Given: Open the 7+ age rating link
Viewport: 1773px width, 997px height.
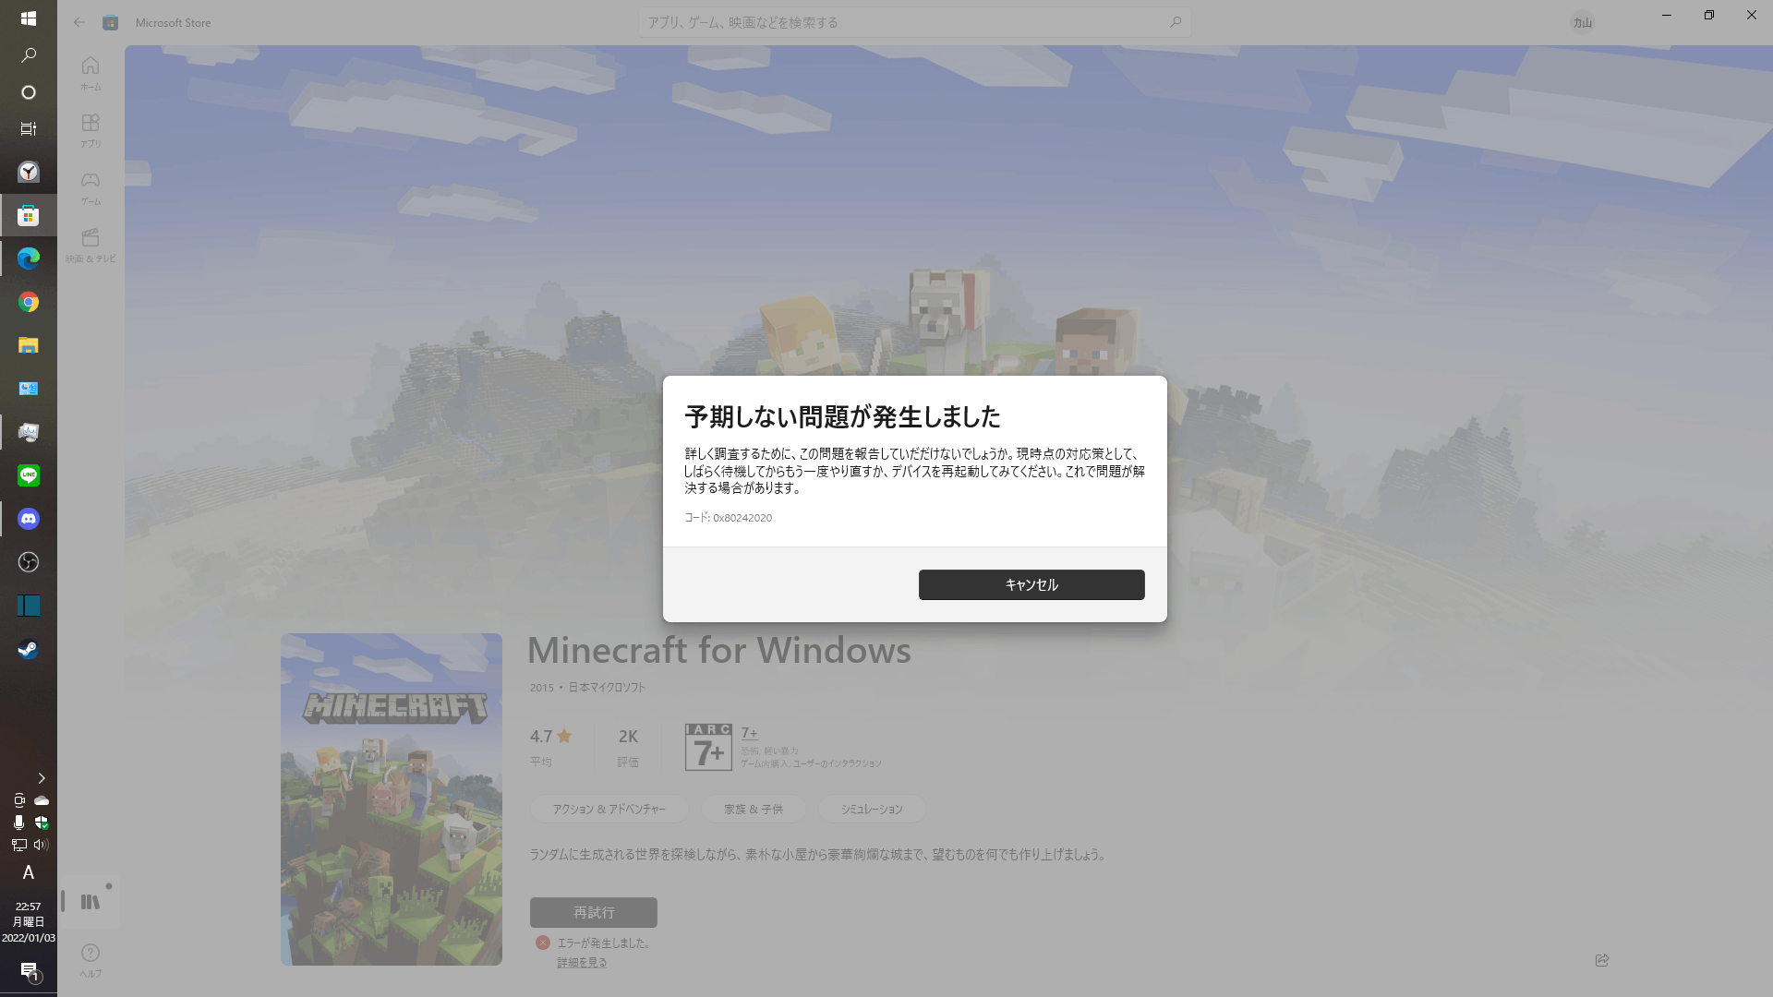Looking at the screenshot, I should pyautogui.click(x=749, y=733).
